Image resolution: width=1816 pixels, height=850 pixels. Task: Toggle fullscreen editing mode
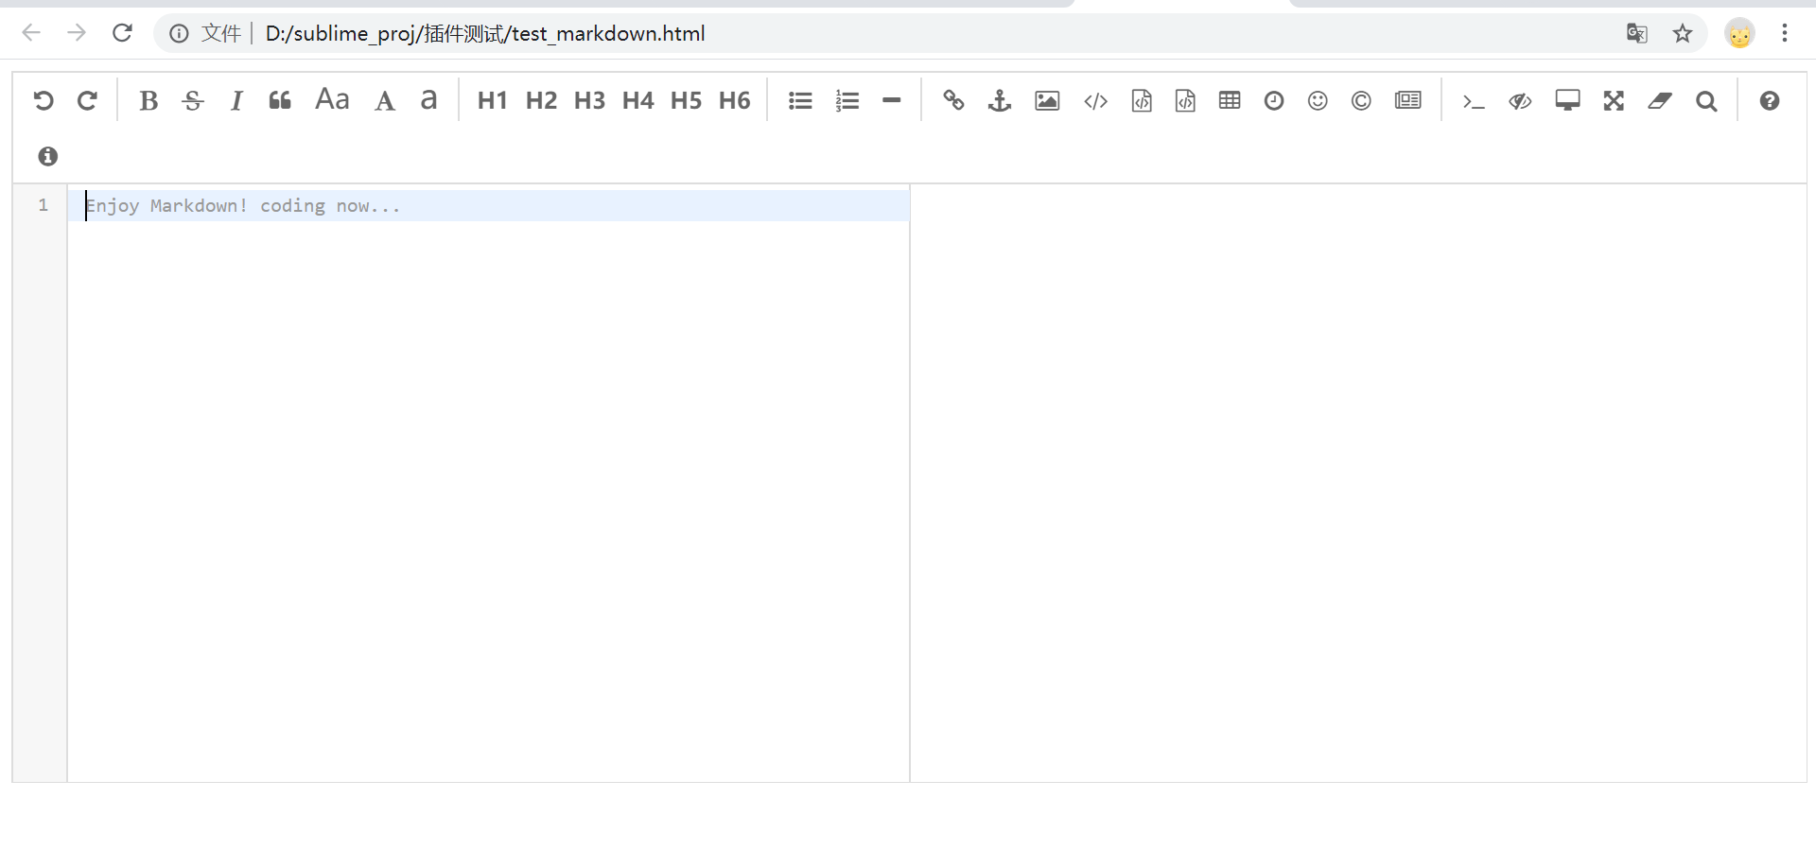[x=1614, y=100]
